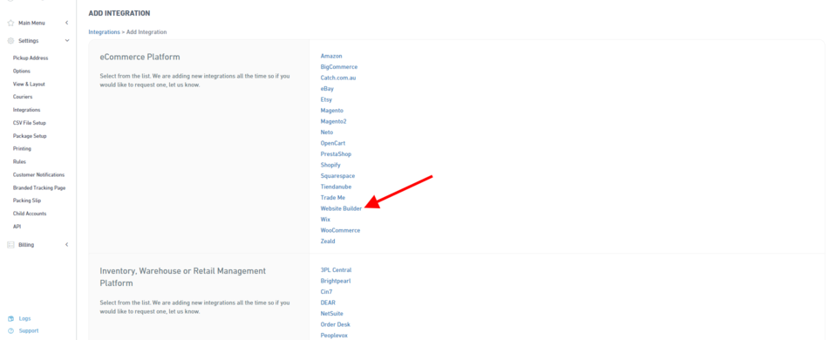Choose the Wix integration
Image resolution: width=837 pixels, height=340 pixels.
tap(325, 220)
